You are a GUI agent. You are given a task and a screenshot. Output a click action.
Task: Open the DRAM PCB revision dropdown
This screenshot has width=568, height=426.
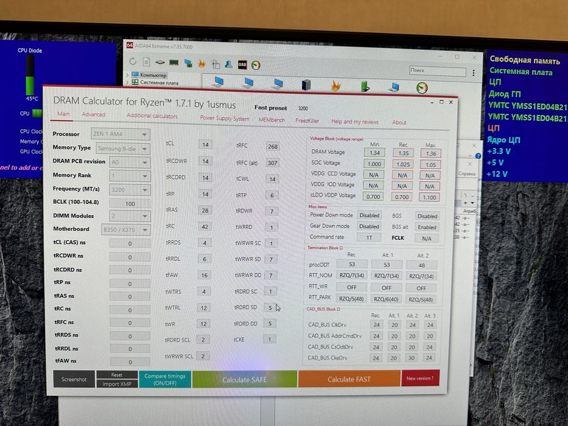coord(130,162)
